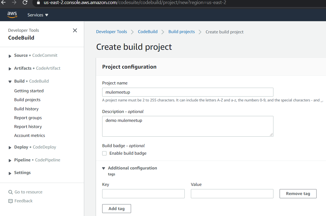Screen dimensions: 326x216
Task: Click the browser reload icon
Action: pyautogui.click(x=25, y=3)
